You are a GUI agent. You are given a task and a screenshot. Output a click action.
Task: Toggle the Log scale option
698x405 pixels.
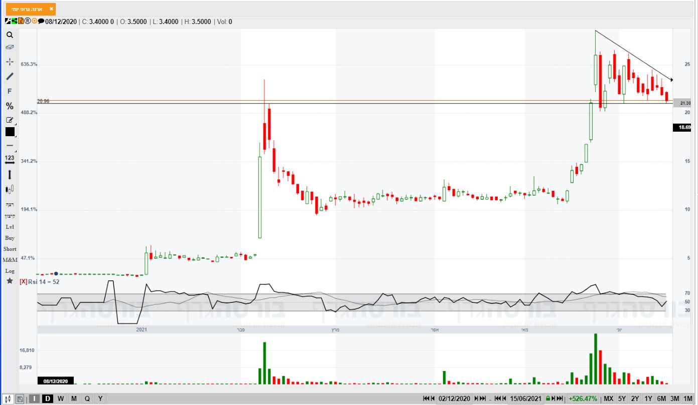coord(10,271)
